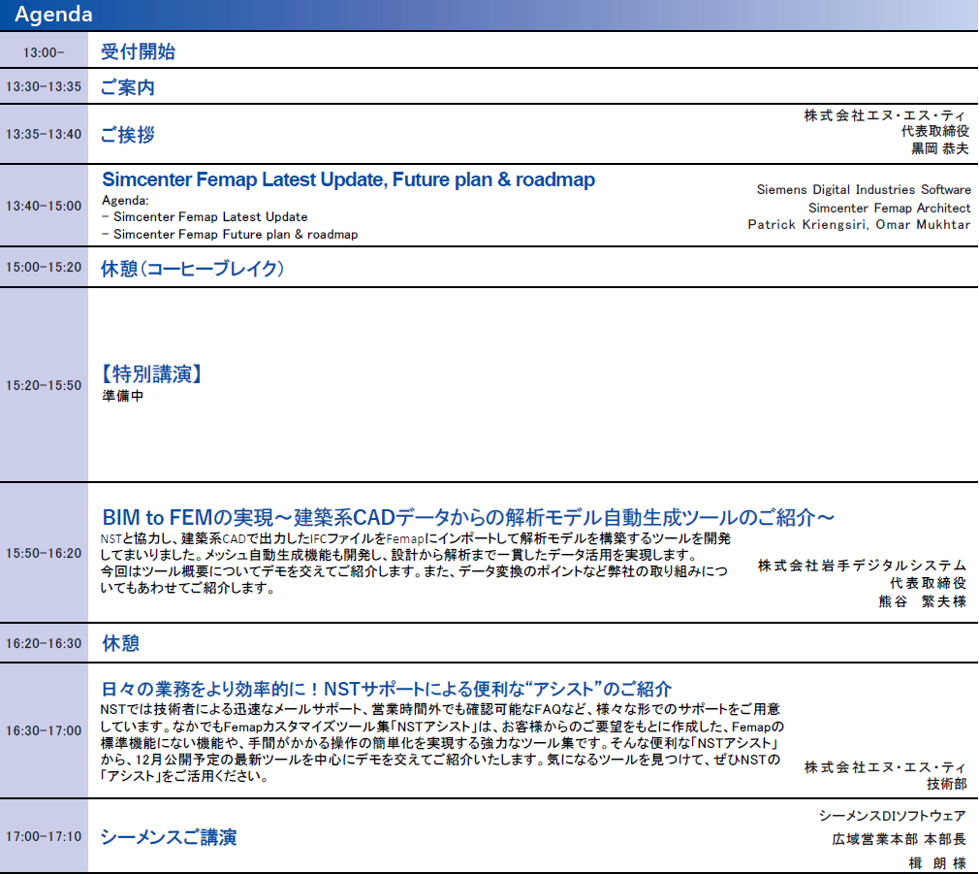Click the company name 株式会社岩手デジタルシステム

(862, 566)
